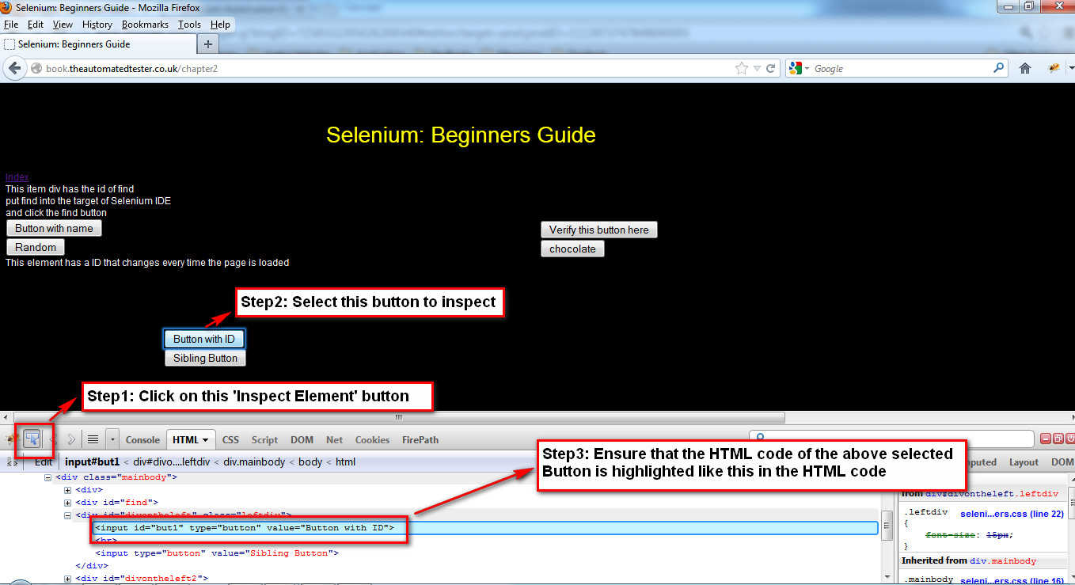Deactivate Firebug via the red power icon
Screen dimensions: 1075x585
point(1070,439)
